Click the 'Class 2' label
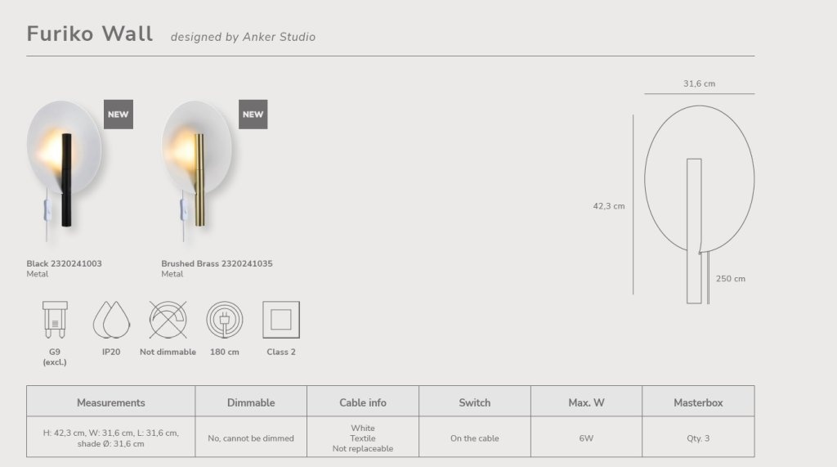 point(281,352)
